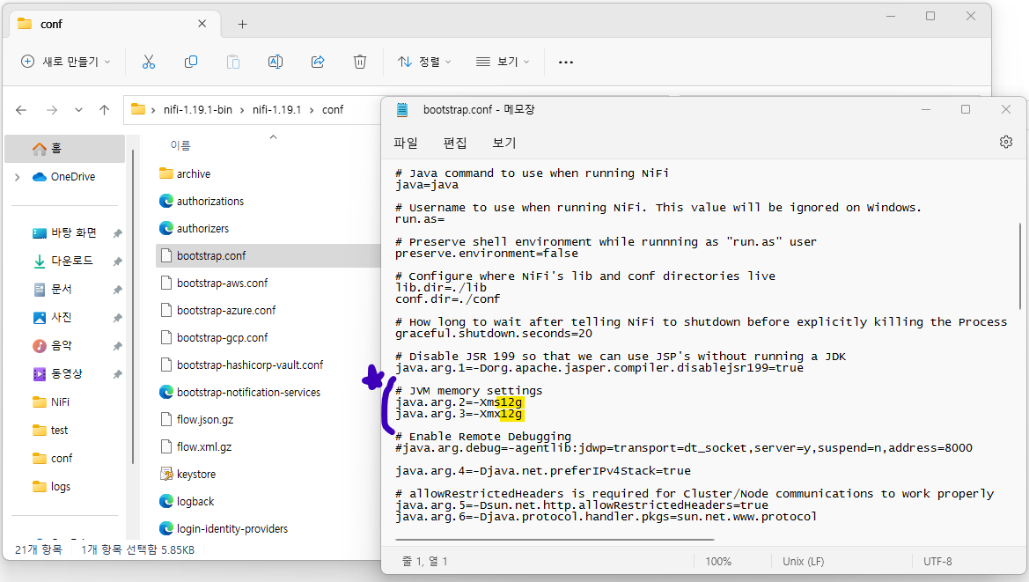Open the 편집 menu in Notepad
Image resolution: width=1029 pixels, height=582 pixels.
pyautogui.click(x=455, y=143)
